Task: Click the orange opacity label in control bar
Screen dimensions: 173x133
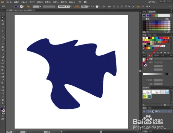Action: [x=76, y=7]
